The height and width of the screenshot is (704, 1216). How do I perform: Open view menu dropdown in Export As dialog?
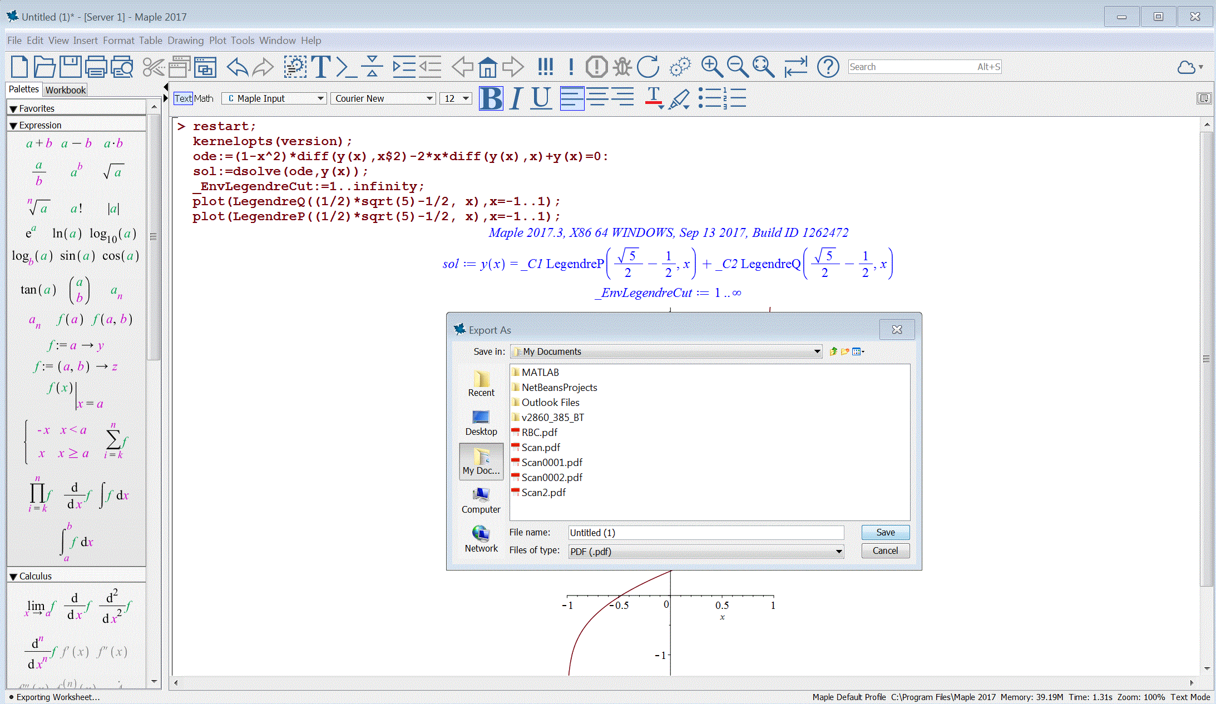(858, 351)
